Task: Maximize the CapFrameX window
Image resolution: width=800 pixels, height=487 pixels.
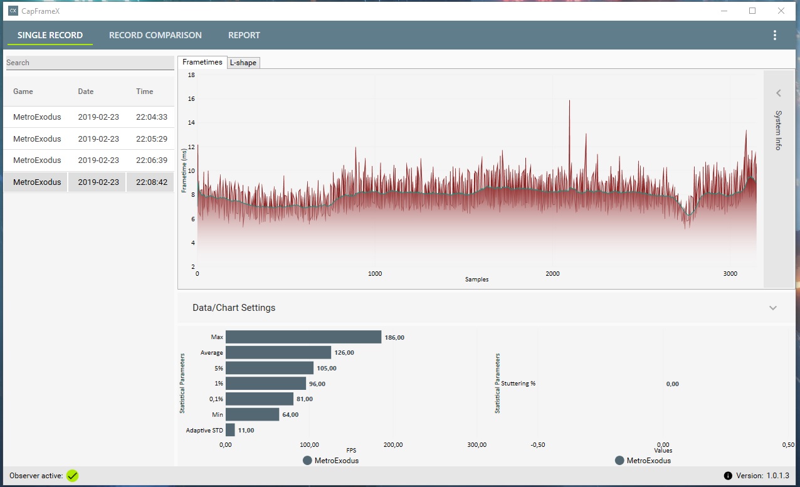Action: [752, 11]
